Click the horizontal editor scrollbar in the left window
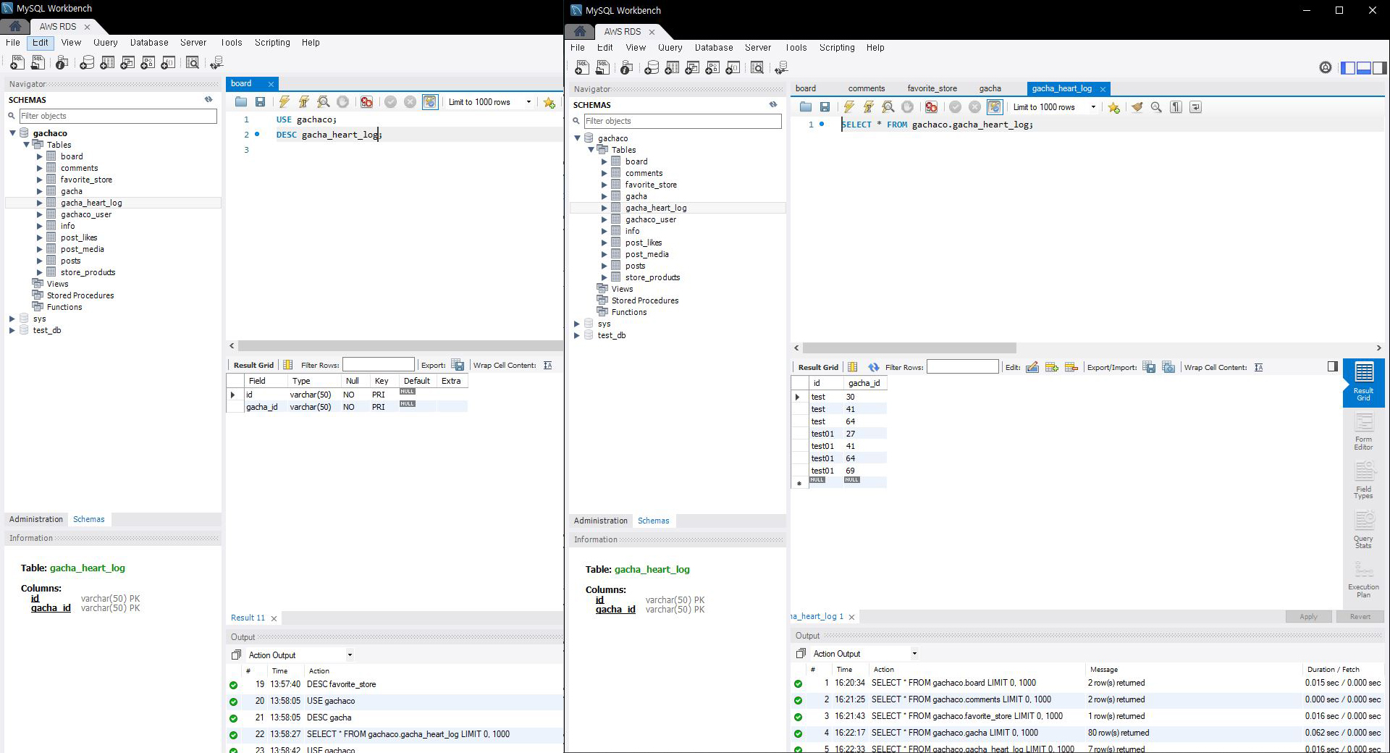 click(x=400, y=346)
